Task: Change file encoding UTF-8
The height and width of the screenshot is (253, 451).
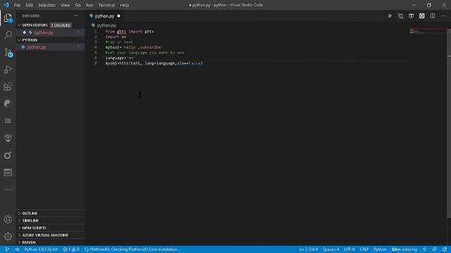Action: 350,249
